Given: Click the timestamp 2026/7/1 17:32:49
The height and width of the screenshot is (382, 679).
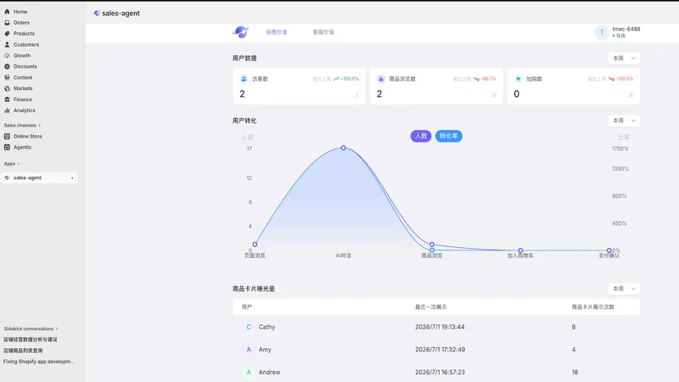Looking at the screenshot, I should pos(440,350).
